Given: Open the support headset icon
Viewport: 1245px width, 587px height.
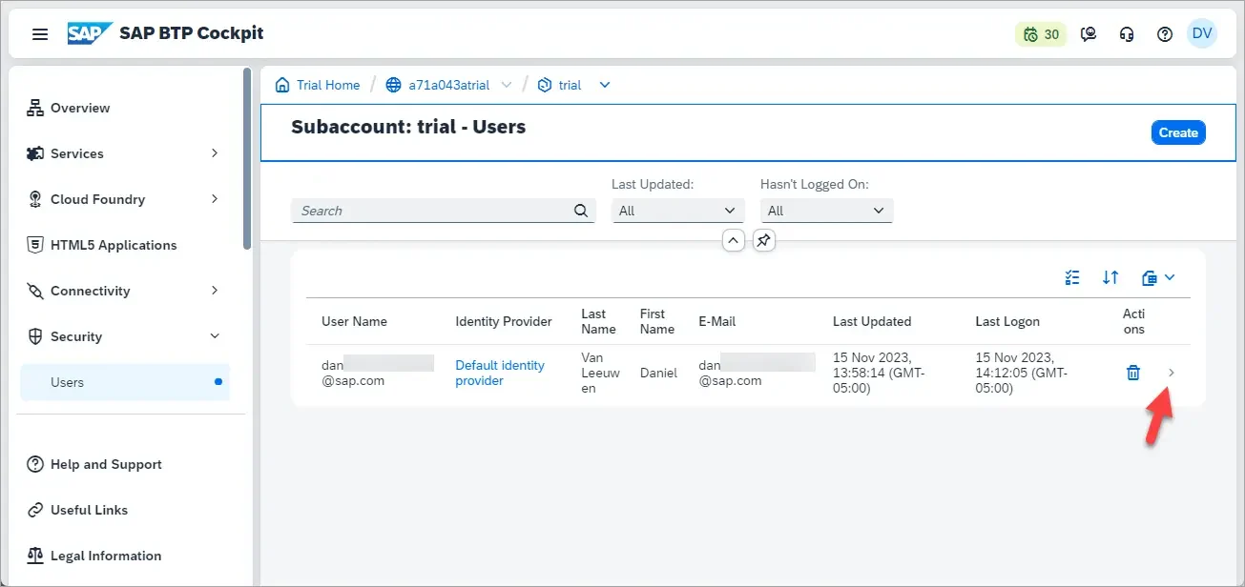Looking at the screenshot, I should click(1127, 34).
